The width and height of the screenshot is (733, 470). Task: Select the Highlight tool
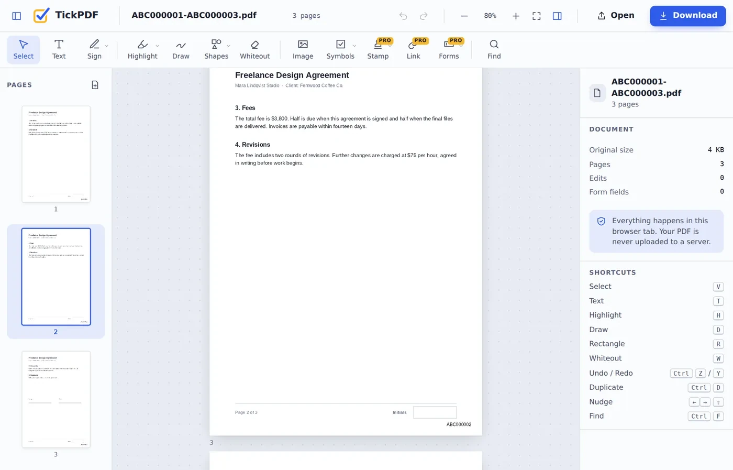[142, 50]
